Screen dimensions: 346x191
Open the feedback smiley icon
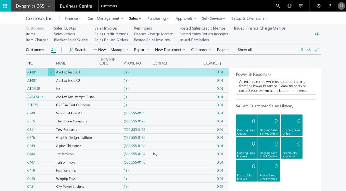click(289, 6)
